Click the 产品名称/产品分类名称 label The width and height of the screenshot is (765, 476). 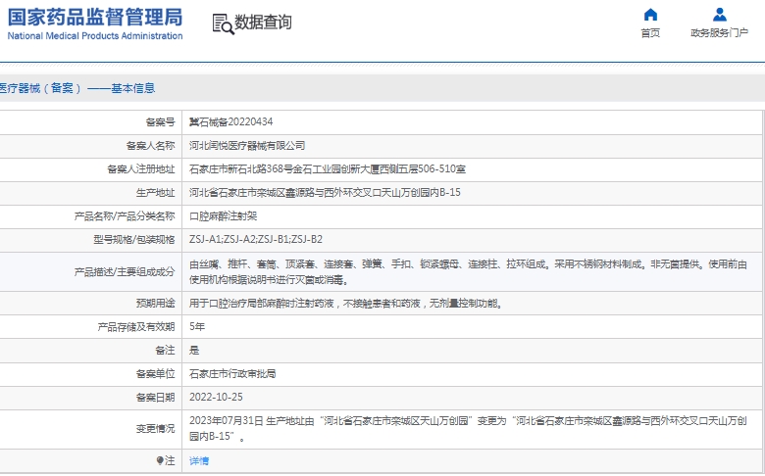(125, 215)
